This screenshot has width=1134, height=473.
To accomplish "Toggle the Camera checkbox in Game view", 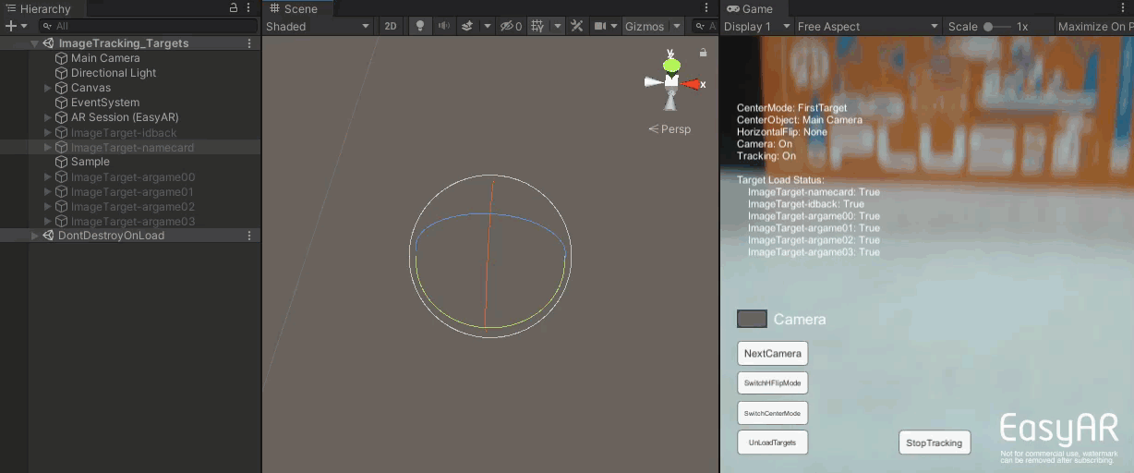I will coord(752,319).
